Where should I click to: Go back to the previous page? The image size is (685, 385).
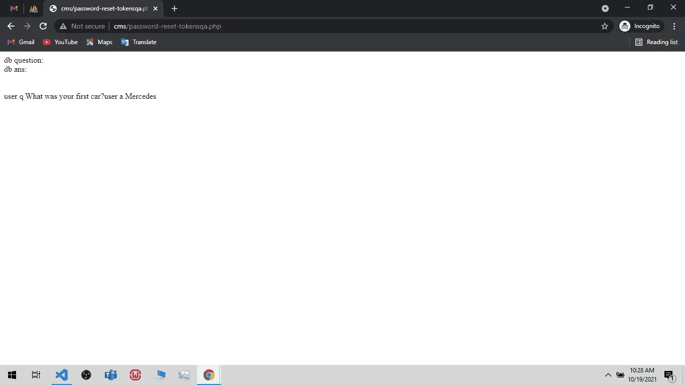pyautogui.click(x=11, y=26)
